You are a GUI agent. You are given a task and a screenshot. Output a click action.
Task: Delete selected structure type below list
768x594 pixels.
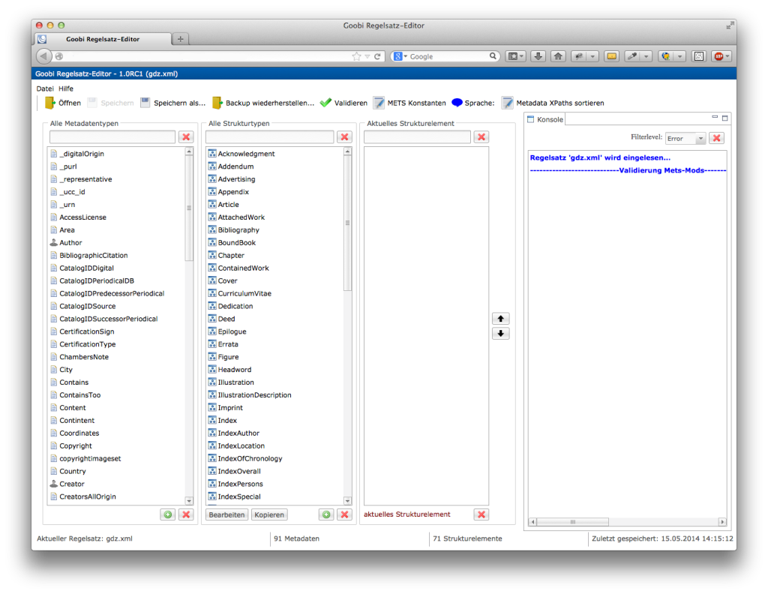345,514
